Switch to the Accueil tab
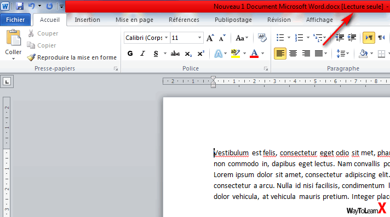Screen dimensions: 390x217 [x=50, y=20]
